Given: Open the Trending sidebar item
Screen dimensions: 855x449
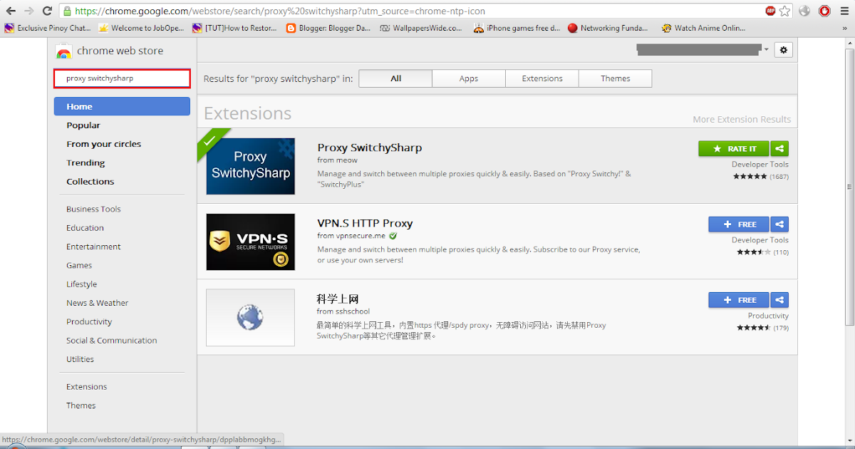Looking at the screenshot, I should coord(85,162).
